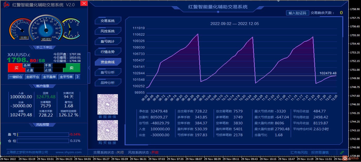Click the 止损 stop-loss input field

point(58,70)
